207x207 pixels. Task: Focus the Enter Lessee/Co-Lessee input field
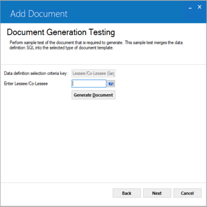[89, 84]
